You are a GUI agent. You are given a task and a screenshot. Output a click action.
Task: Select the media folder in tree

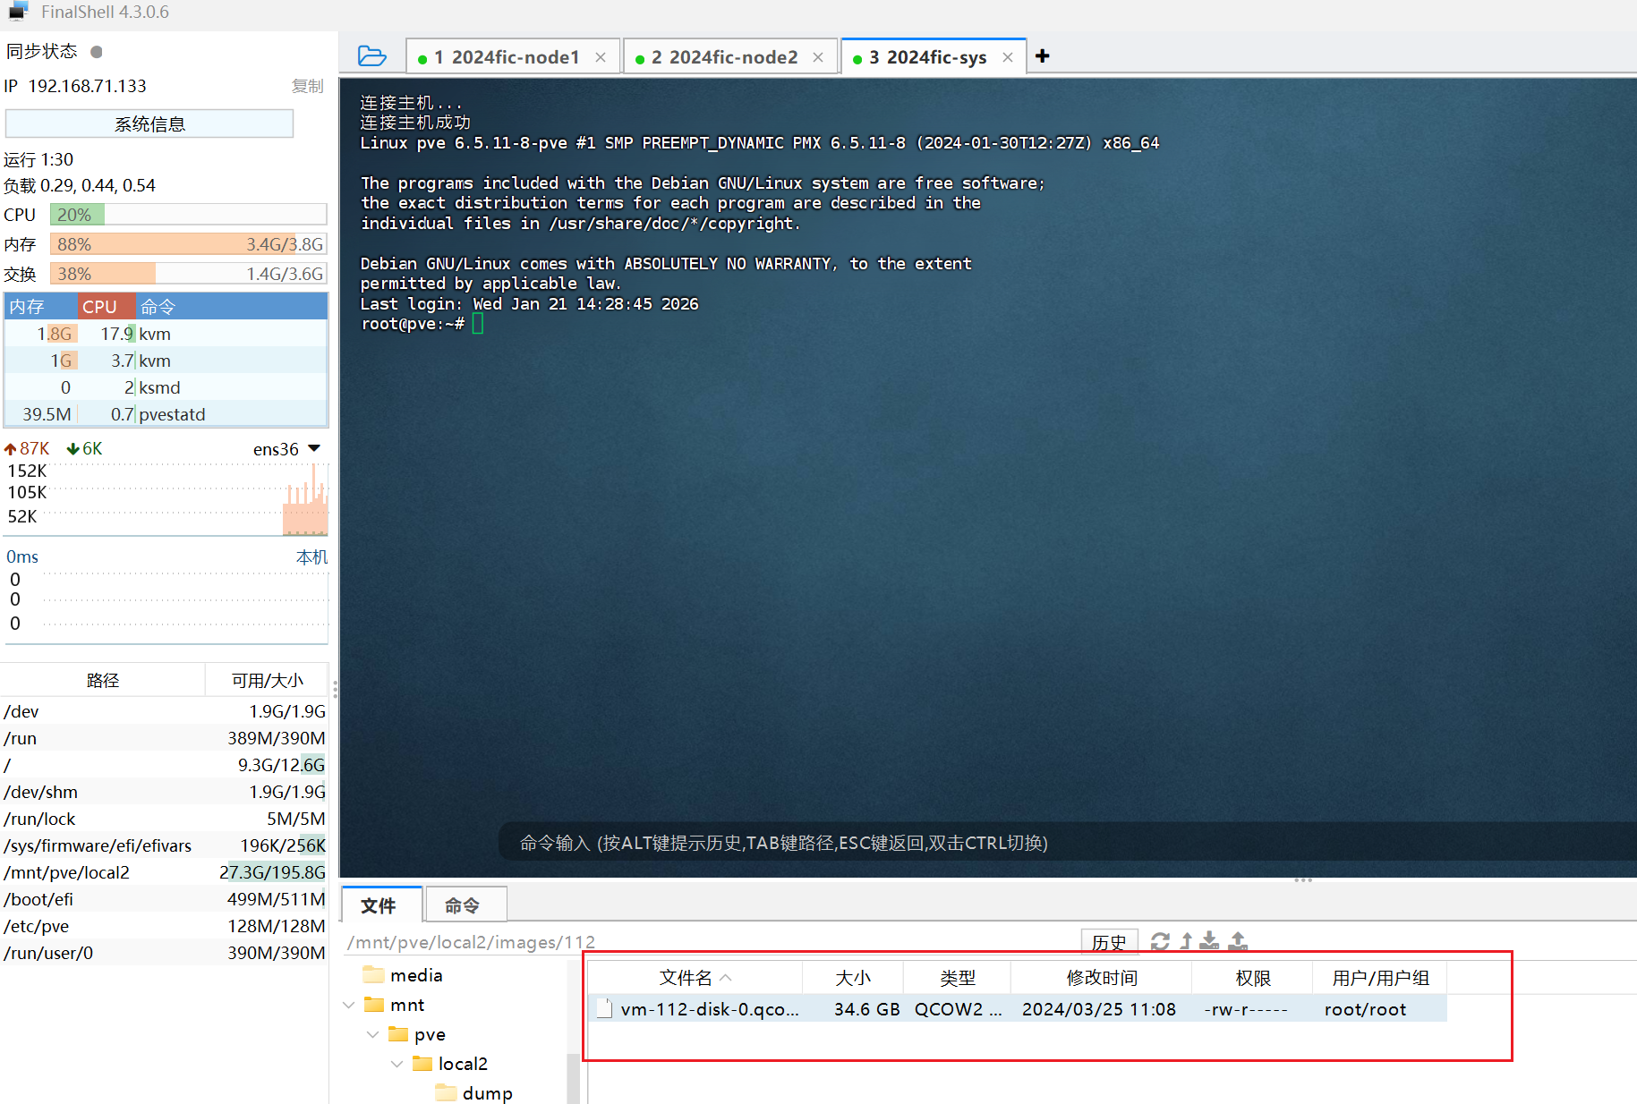tap(403, 975)
